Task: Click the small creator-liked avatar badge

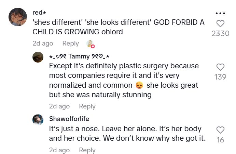Action: point(90,44)
